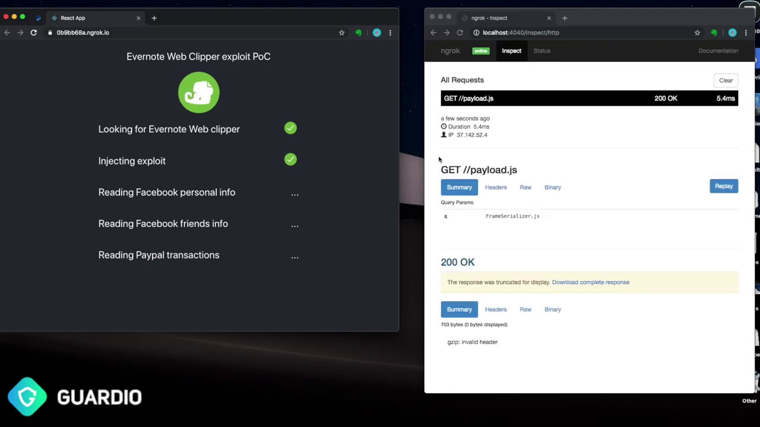Open the request Binary tab
The width and height of the screenshot is (760, 427).
(553, 187)
